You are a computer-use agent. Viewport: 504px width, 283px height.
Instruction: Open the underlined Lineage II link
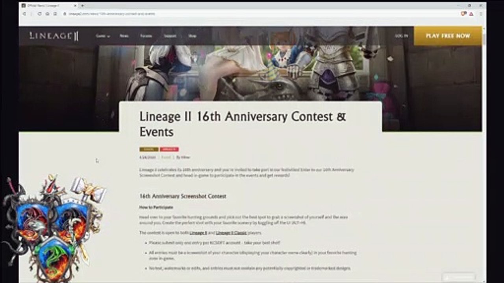[x=198, y=233]
